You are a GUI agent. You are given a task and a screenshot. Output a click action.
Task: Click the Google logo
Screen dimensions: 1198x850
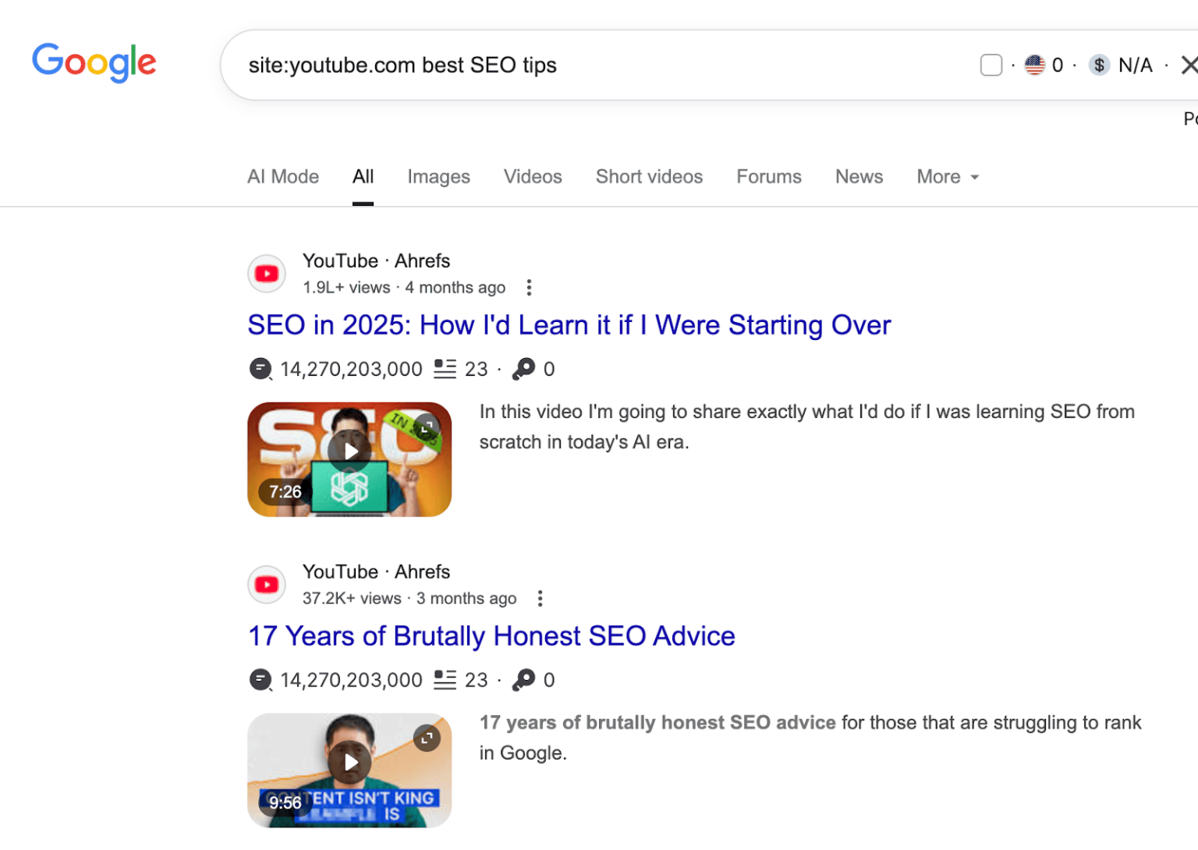94,64
